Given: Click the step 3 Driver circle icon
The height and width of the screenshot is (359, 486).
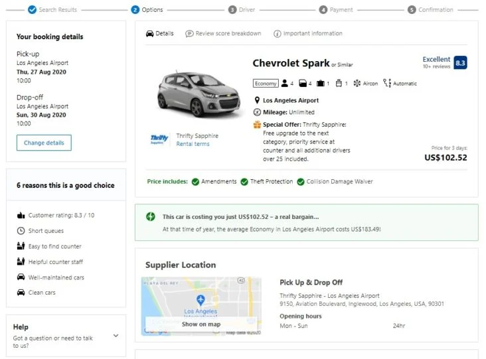Looking at the screenshot, I should tap(232, 9).
